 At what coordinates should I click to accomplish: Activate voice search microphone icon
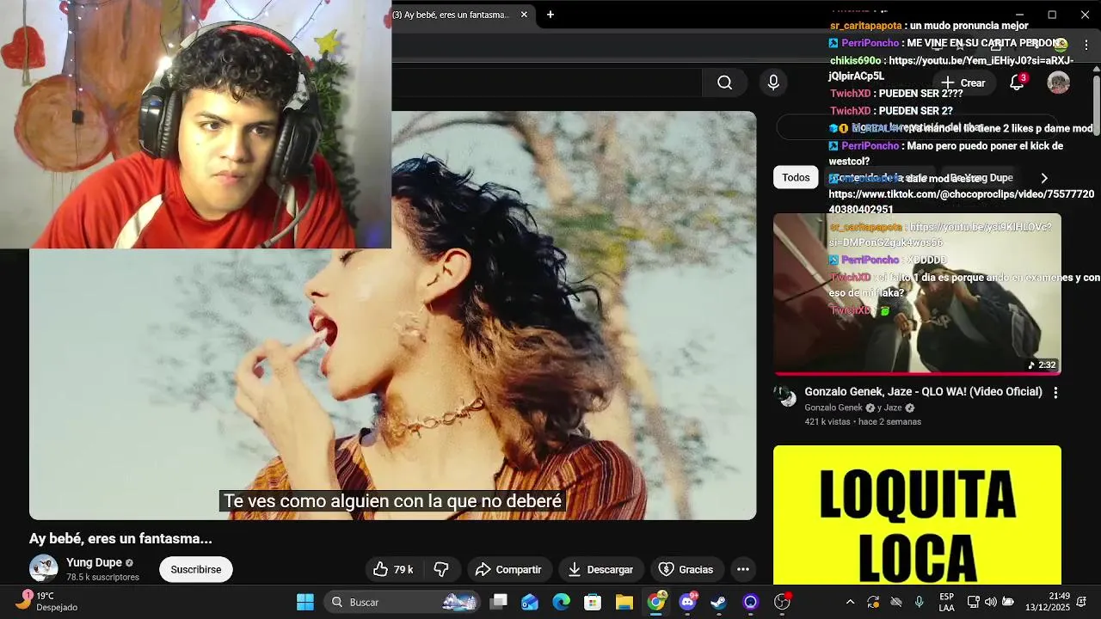click(x=773, y=83)
